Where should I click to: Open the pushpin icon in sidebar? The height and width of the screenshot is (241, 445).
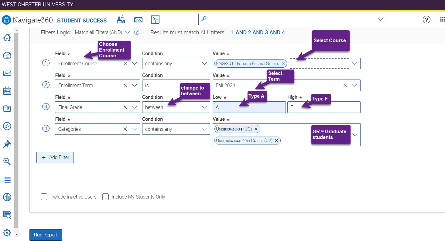(x=7, y=144)
